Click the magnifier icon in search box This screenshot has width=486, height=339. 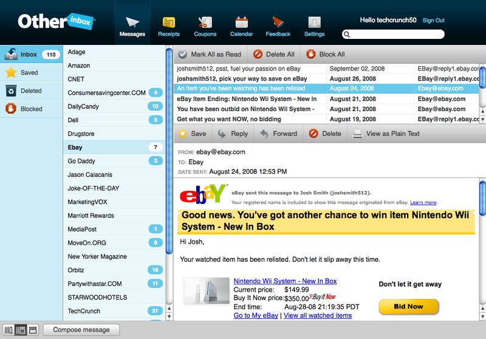(347, 35)
